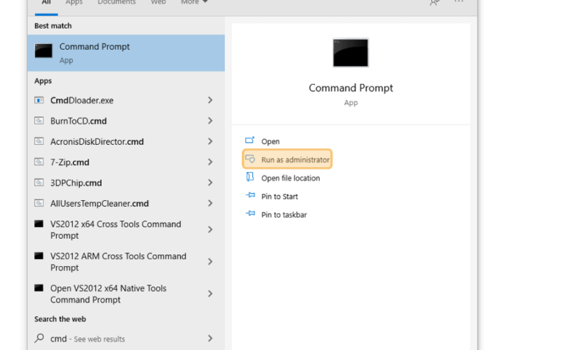This screenshot has height=350, width=561.
Task: Click the Pin to Start pin icon
Action: (250, 195)
